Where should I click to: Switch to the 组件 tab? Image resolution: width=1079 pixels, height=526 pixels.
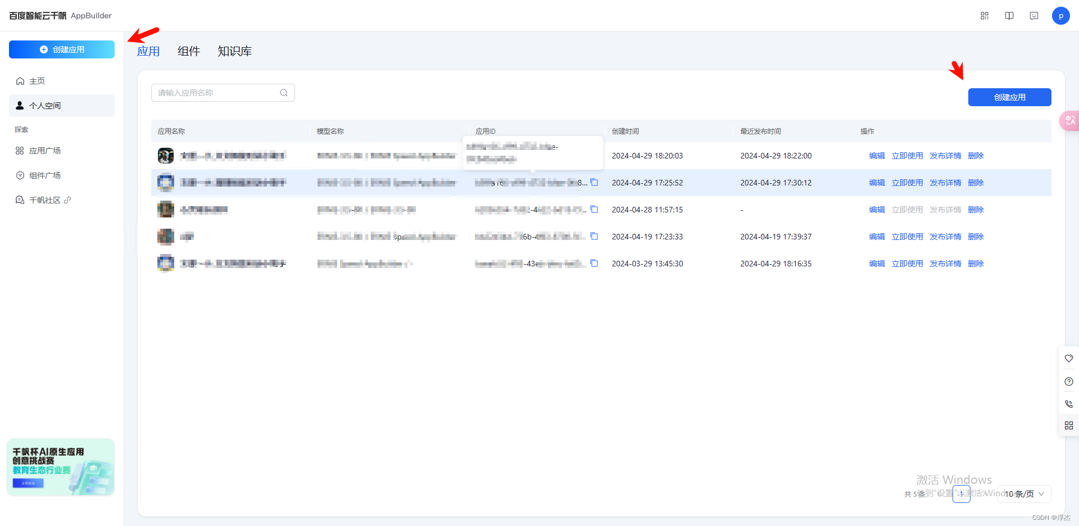pyautogui.click(x=189, y=51)
